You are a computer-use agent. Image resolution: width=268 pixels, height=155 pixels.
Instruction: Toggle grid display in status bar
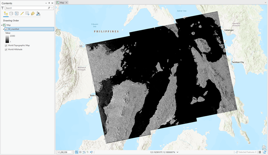click(80, 152)
